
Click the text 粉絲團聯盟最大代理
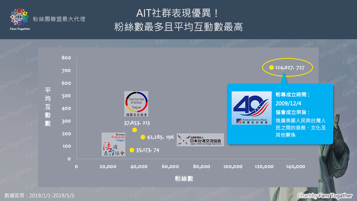click(59, 19)
